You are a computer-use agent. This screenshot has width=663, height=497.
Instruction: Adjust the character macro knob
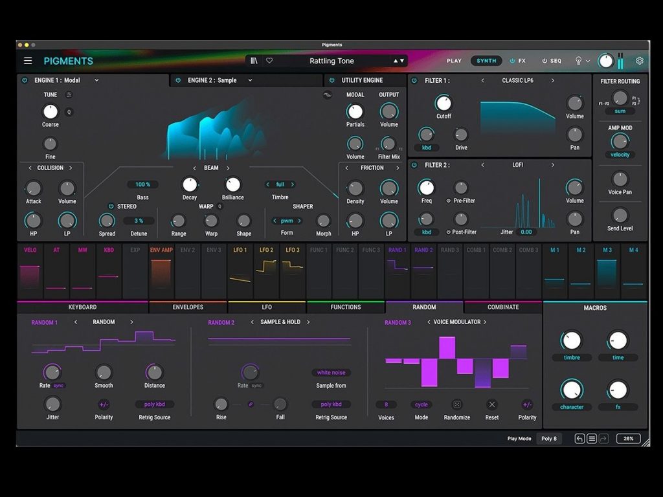click(x=572, y=390)
